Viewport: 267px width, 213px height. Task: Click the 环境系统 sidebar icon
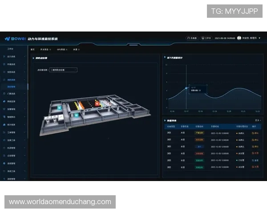coord(4,64)
